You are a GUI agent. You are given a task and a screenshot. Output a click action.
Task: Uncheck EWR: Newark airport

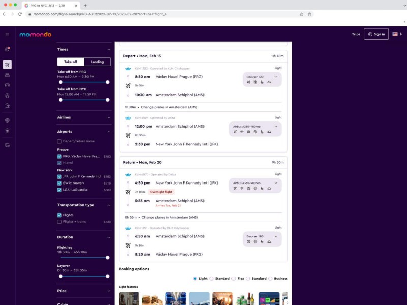(x=59, y=183)
